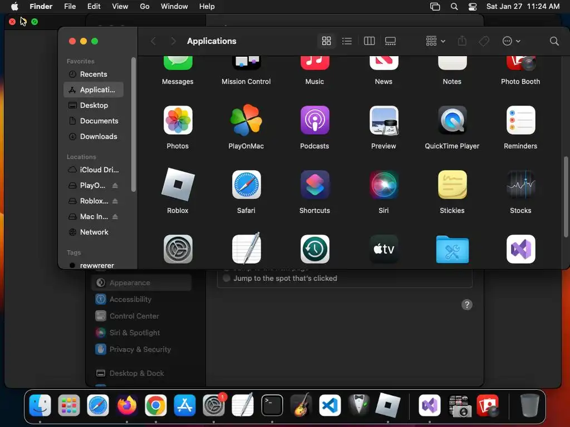The height and width of the screenshot is (427, 570).
Task: Open the Finder search magnifier
Action: click(x=554, y=41)
